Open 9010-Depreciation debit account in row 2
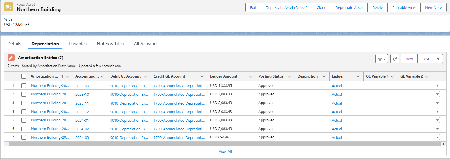Image resolution: width=450 pixels, height=159 pixels. (129, 94)
